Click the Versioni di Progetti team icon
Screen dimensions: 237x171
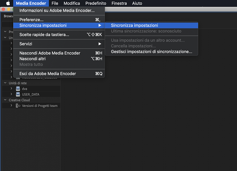click(18, 106)
